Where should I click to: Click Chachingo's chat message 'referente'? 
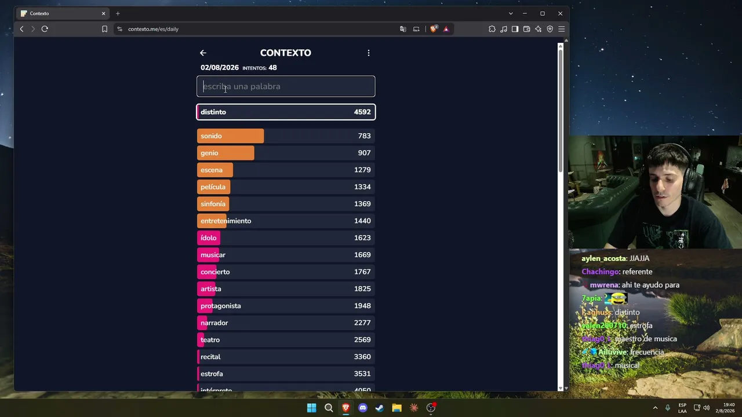pos(617,272)
